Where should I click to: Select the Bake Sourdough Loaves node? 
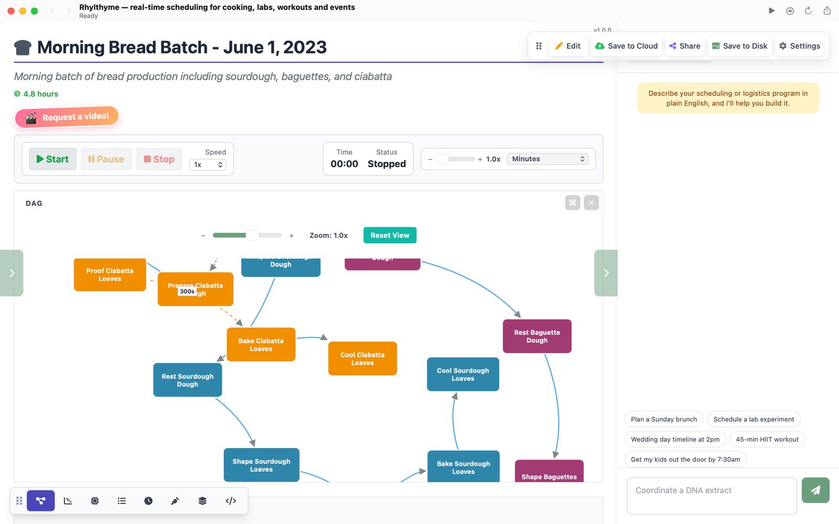pos(464,466)
